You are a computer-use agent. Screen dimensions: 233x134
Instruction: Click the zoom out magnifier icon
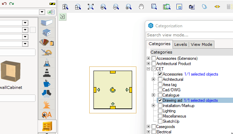[116, 7]
